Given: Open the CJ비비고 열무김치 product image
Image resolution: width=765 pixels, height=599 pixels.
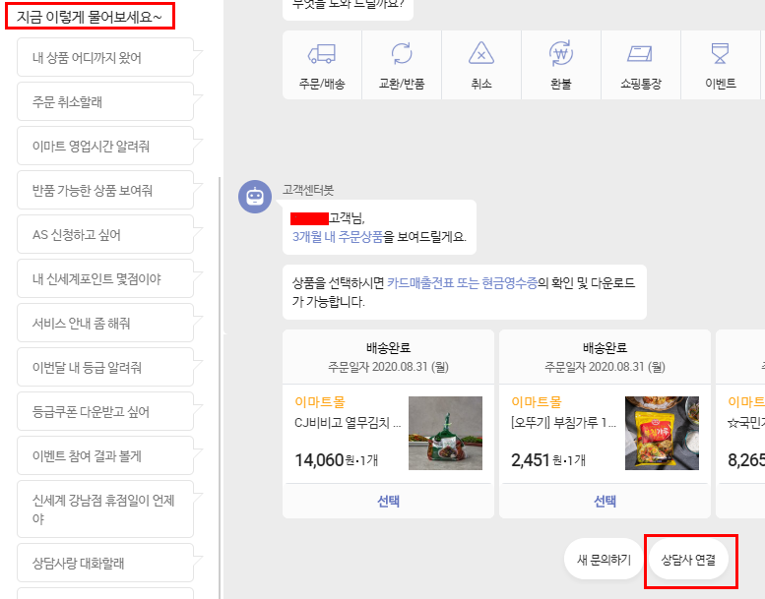Looking at the screenshot, I should click(x=445, y=434).
